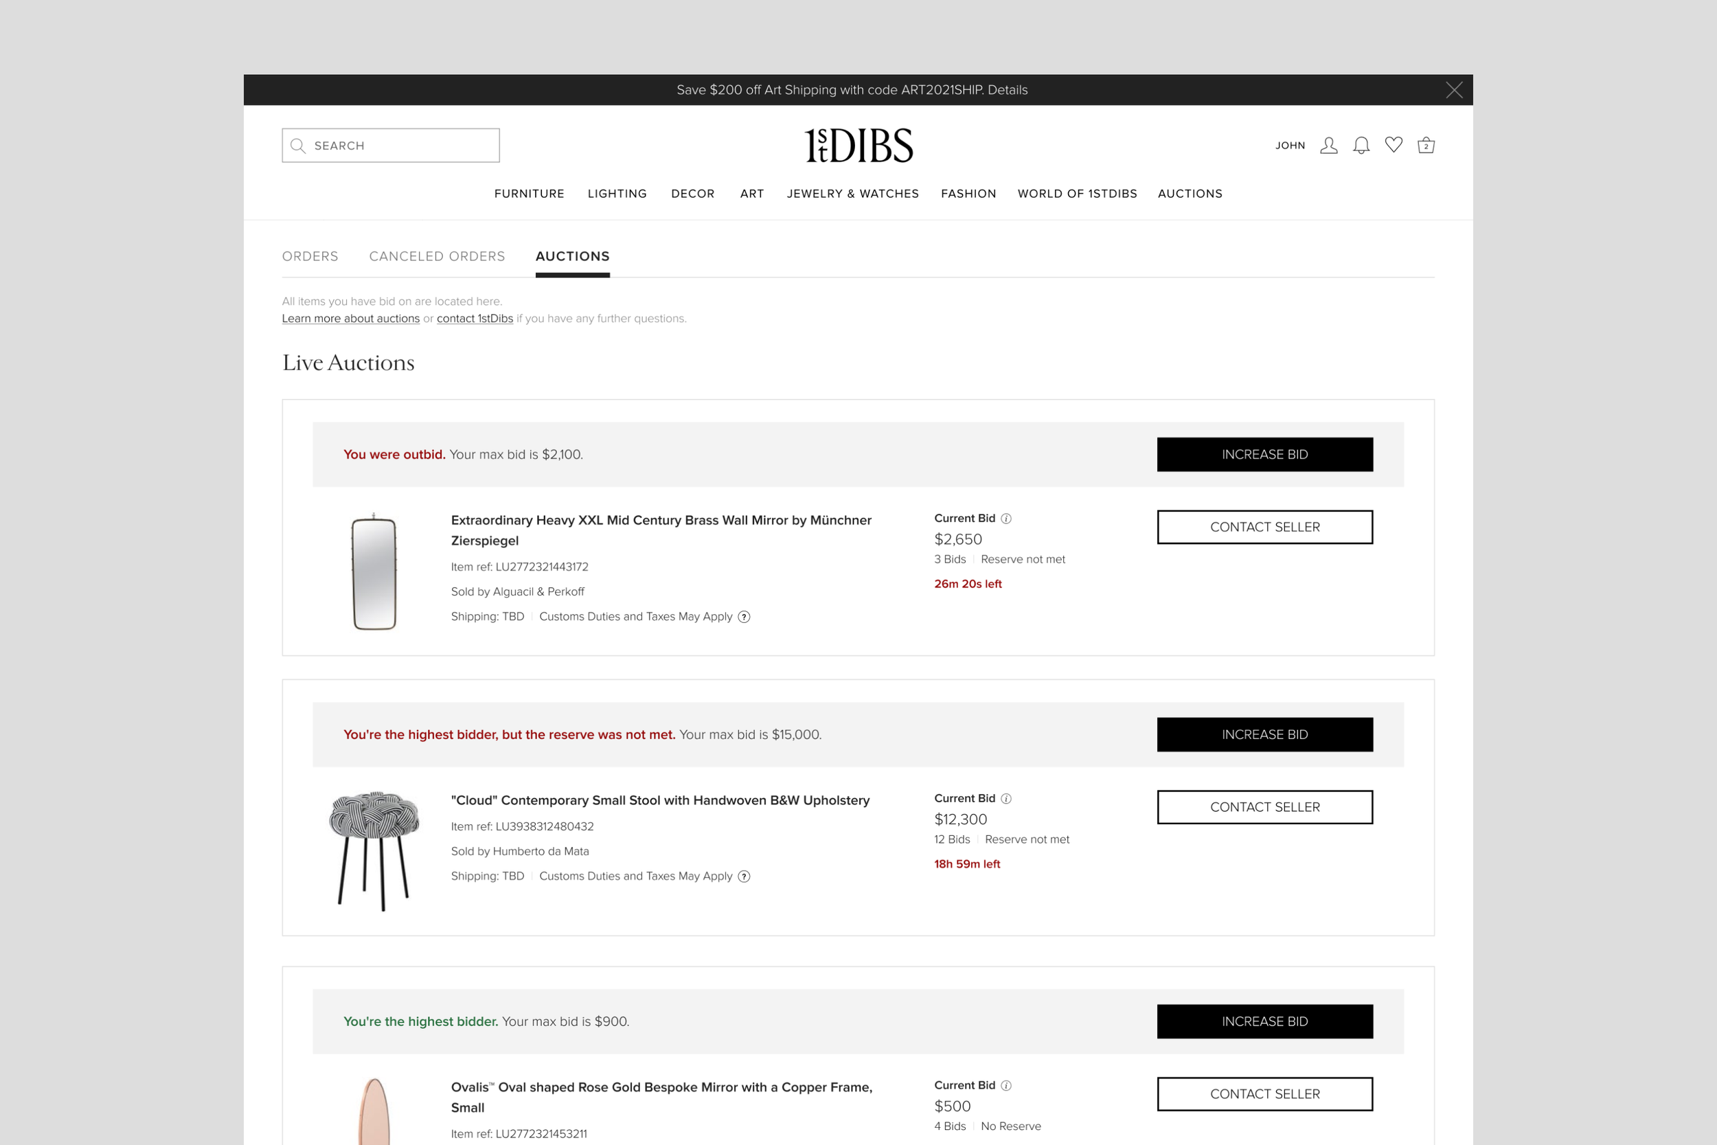Click the $500 current bid amount
Screen dimensions: 1717x1145
952,1107
